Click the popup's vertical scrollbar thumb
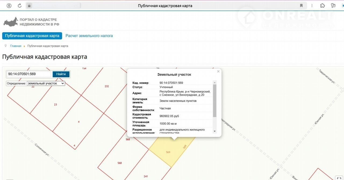The image size is (344, 180). click(x=214, y=100)
